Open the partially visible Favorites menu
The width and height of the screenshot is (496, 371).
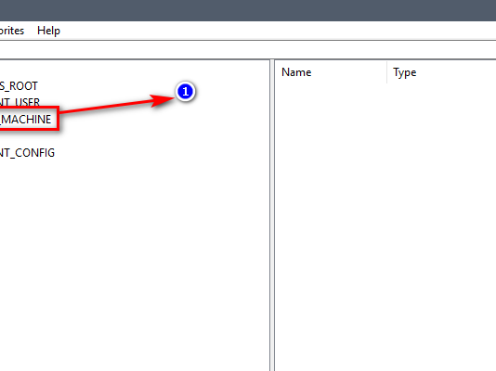tap(12, 31)
